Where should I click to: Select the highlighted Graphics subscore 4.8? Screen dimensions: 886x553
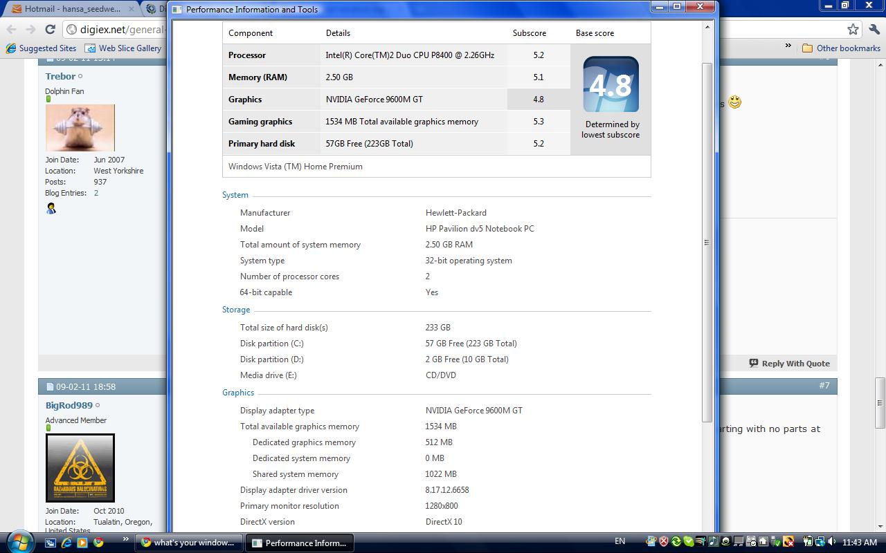click(x=539, y=100)
